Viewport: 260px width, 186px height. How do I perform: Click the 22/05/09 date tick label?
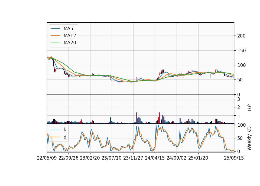pos(47,158)
